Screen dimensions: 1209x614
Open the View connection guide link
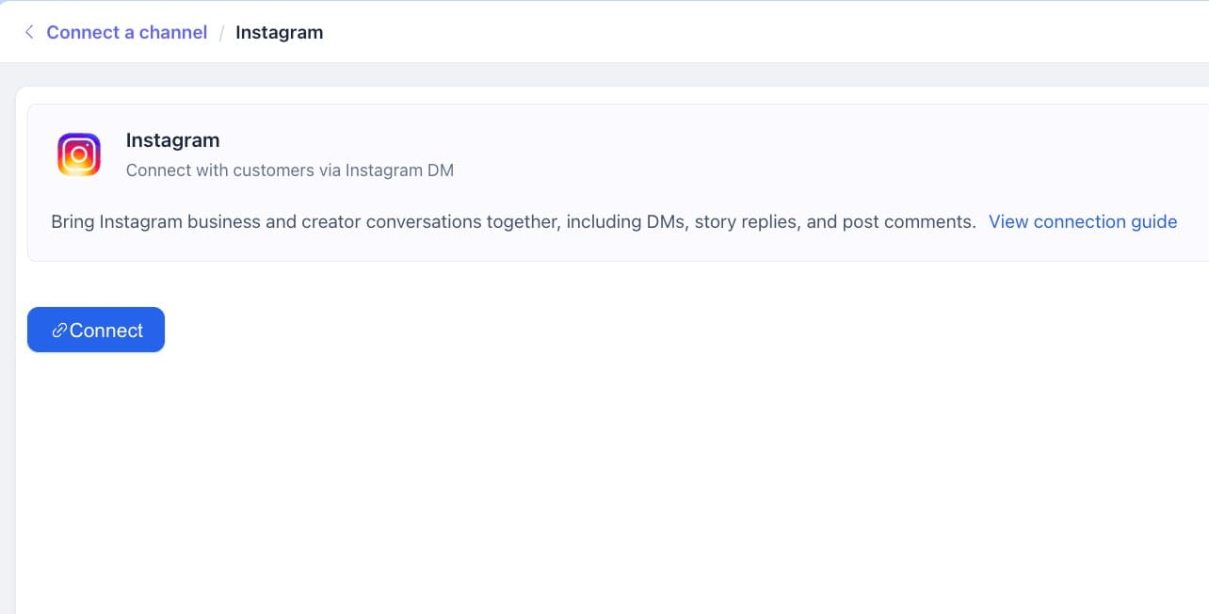tap(1083, 221)
